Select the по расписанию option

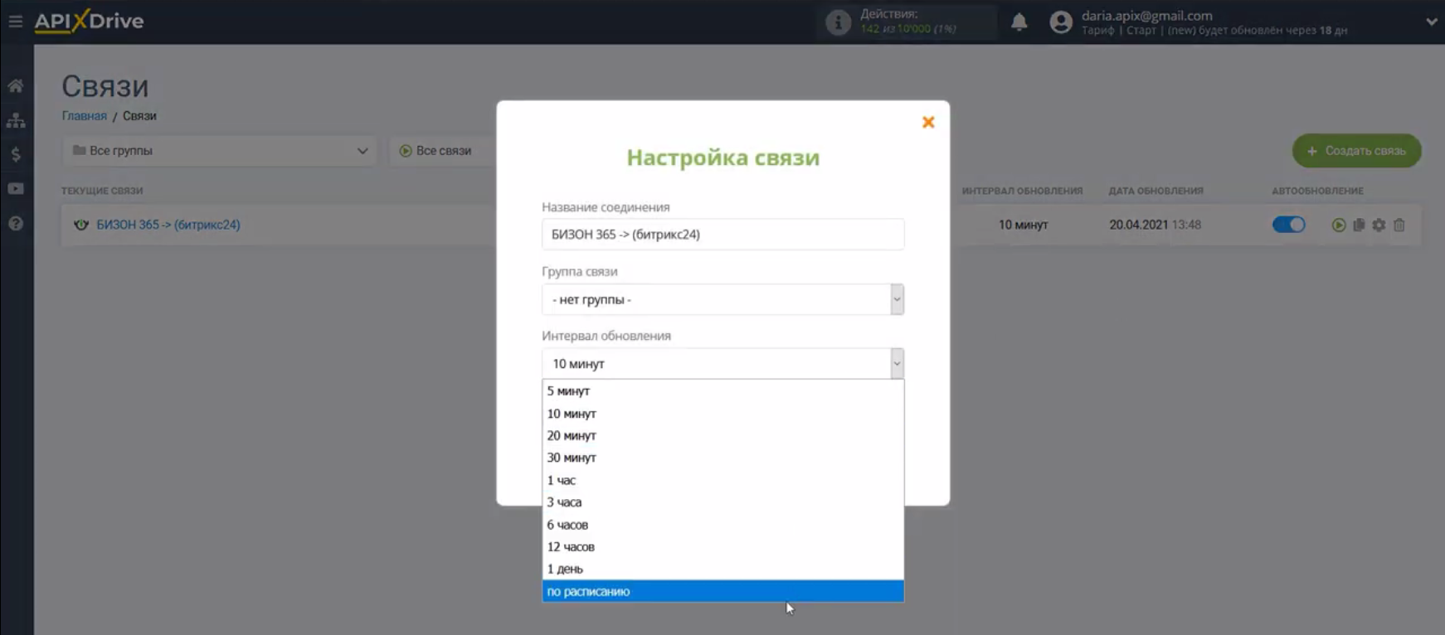point(722,591)
